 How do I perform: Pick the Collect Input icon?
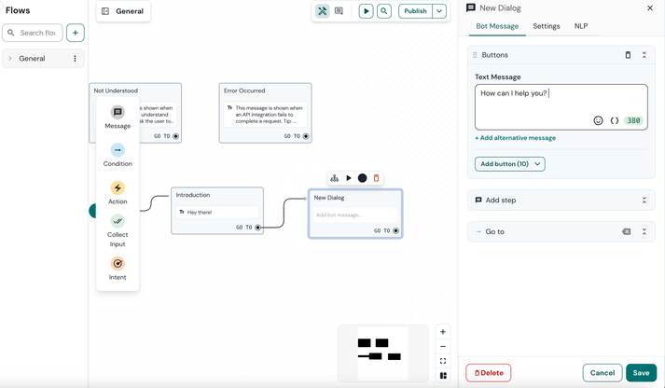coord(118,221)
